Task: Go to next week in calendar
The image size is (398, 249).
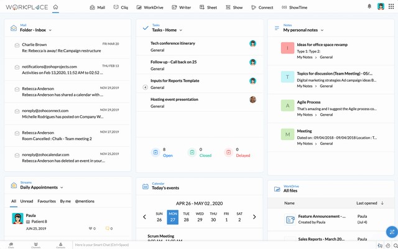Action: pos(254,217)
